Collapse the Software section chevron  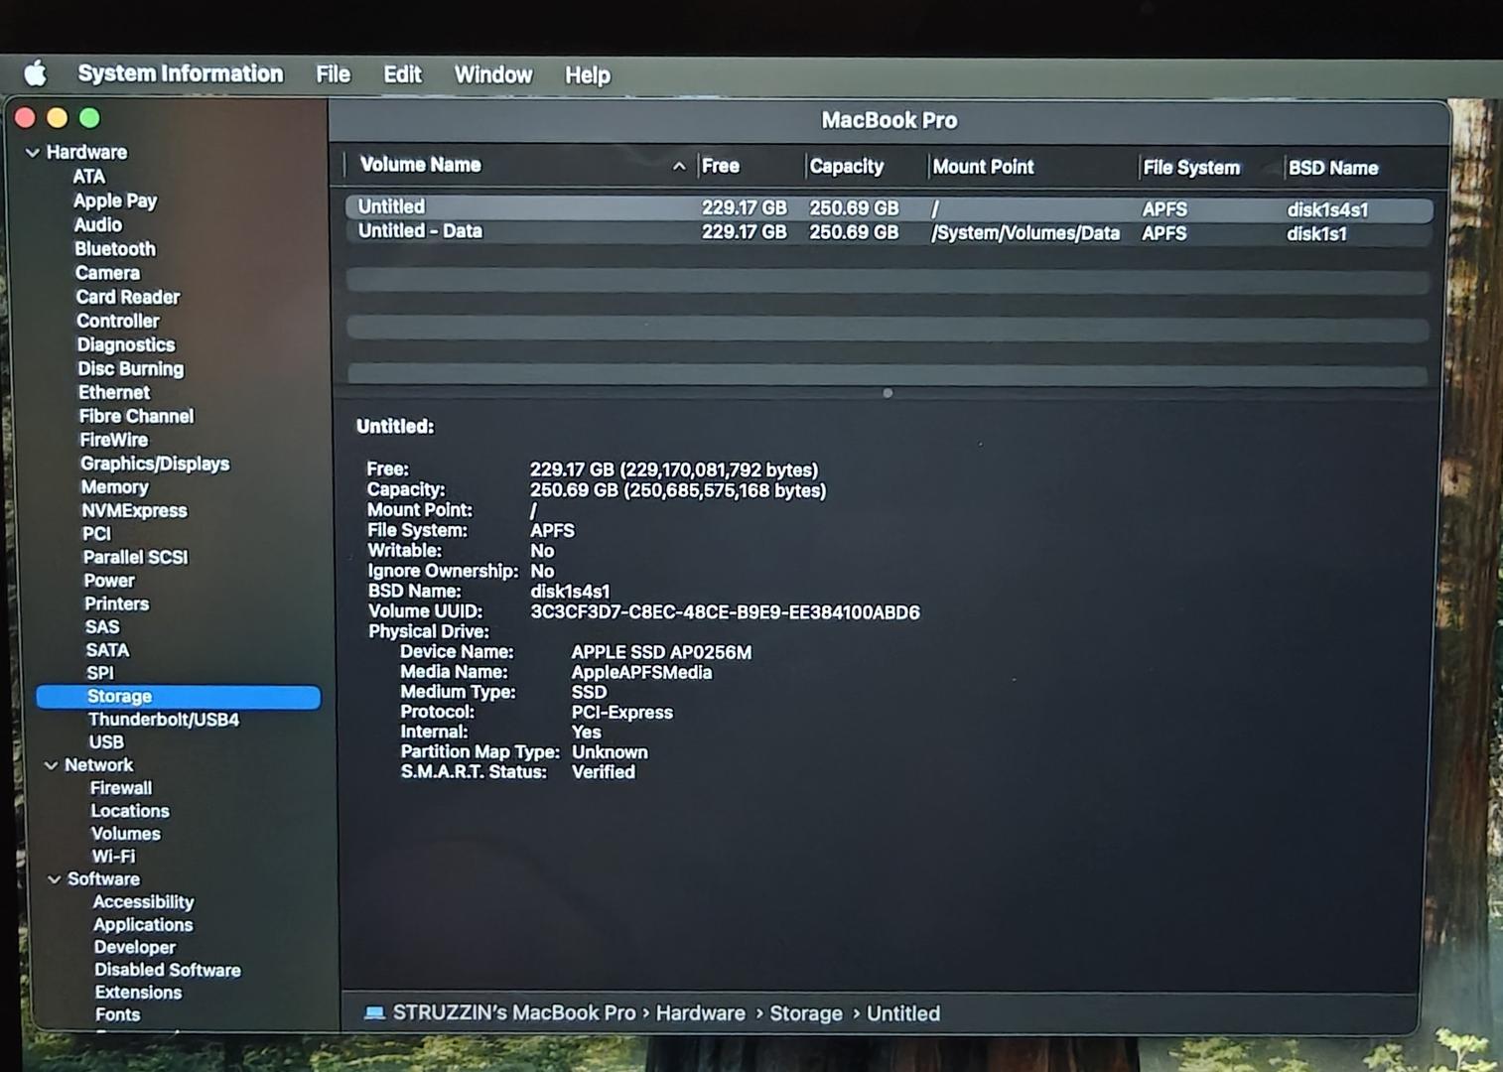(x=55, y=879)
